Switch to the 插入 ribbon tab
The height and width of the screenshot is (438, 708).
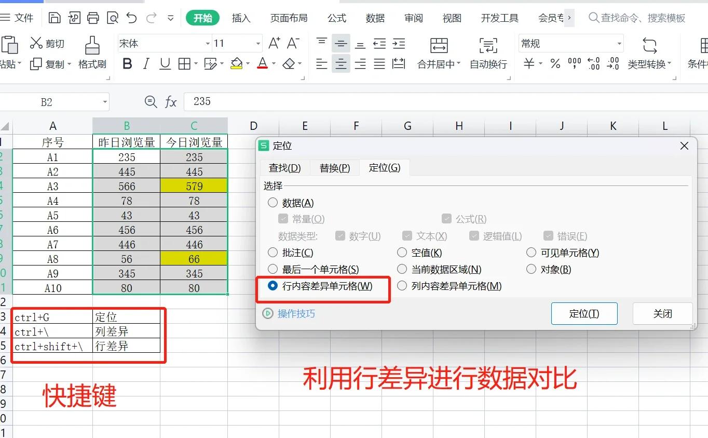tap(241, 18)
